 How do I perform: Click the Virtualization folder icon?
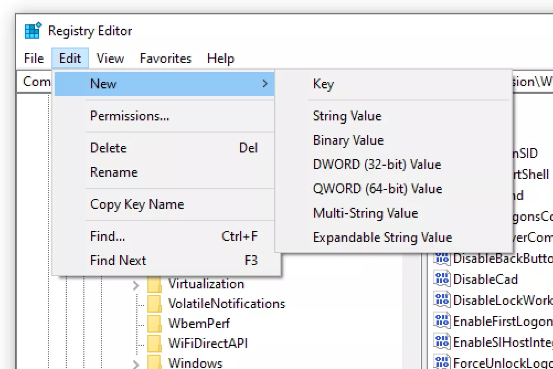coord(154,284)
